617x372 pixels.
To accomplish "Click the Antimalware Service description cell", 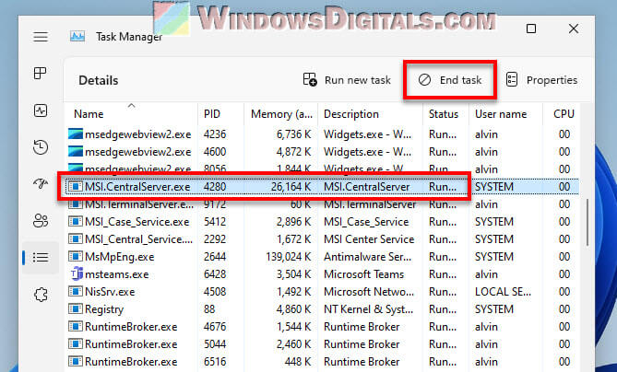I will tap(367, 257).
